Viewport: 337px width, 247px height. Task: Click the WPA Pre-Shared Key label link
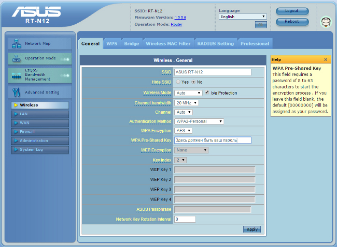[151, 140]
